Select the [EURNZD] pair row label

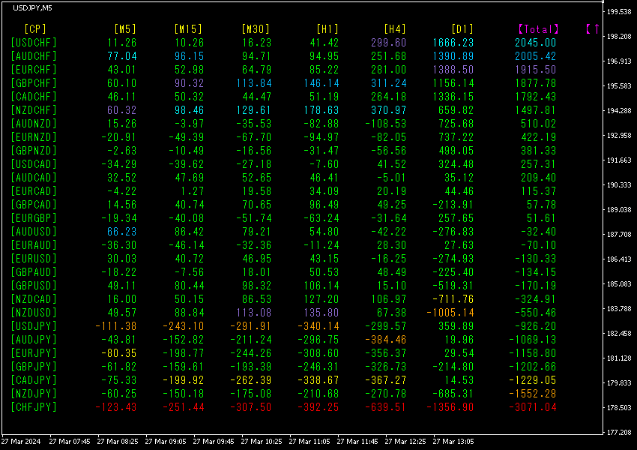[34, 137]
